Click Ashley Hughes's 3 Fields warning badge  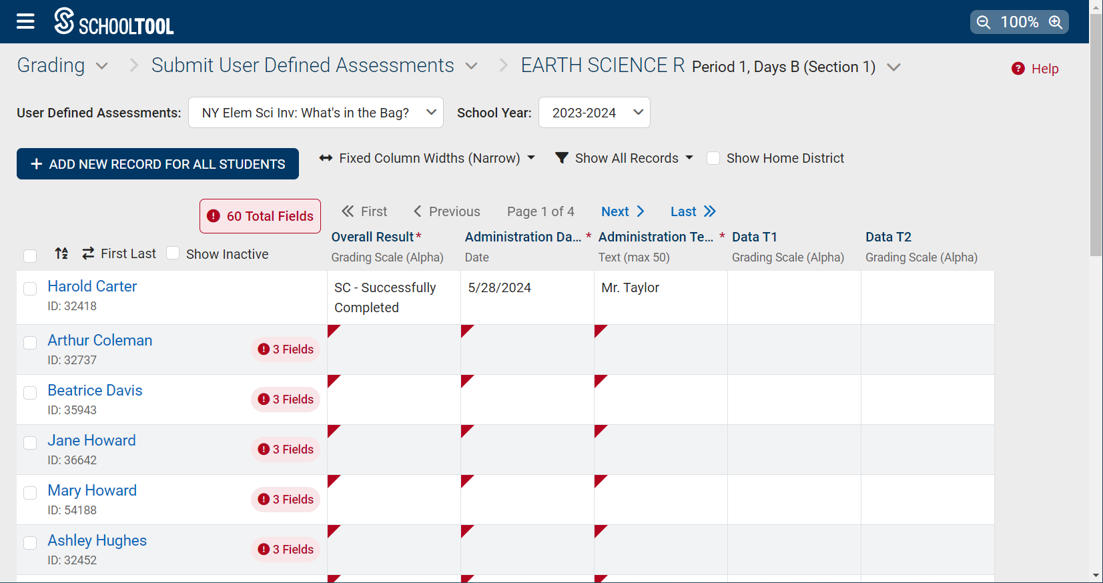tap(286, 550)
